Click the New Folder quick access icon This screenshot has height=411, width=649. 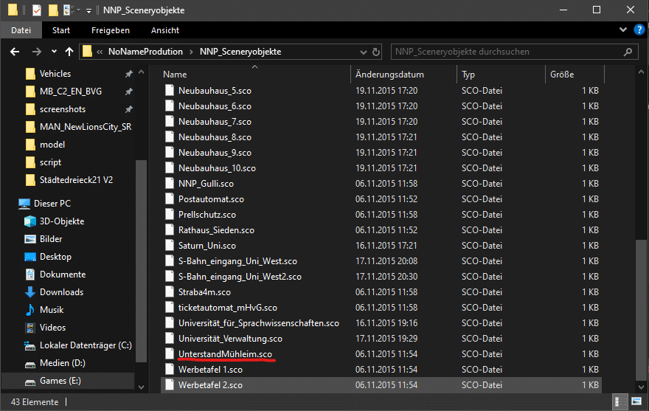[53, 10]
